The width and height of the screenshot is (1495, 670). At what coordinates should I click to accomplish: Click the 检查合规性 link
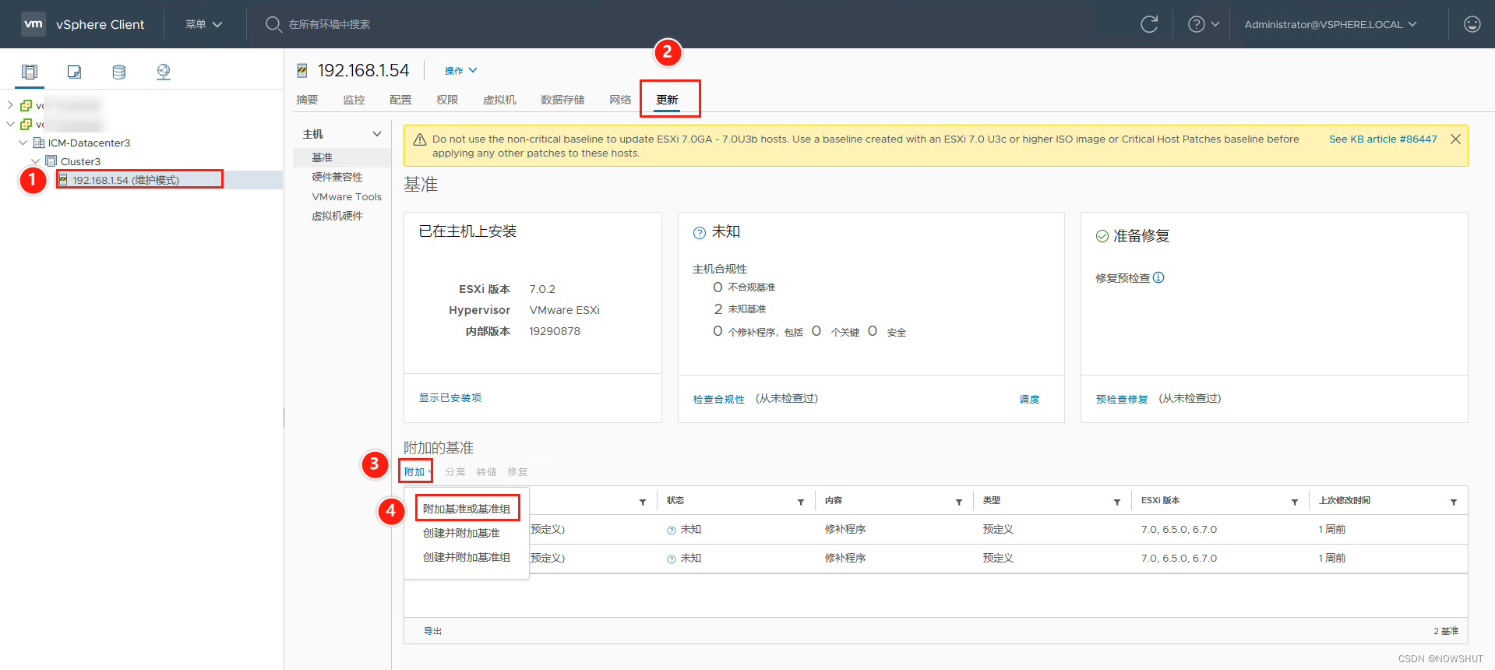pyautogui.click(x=719, y=399)
